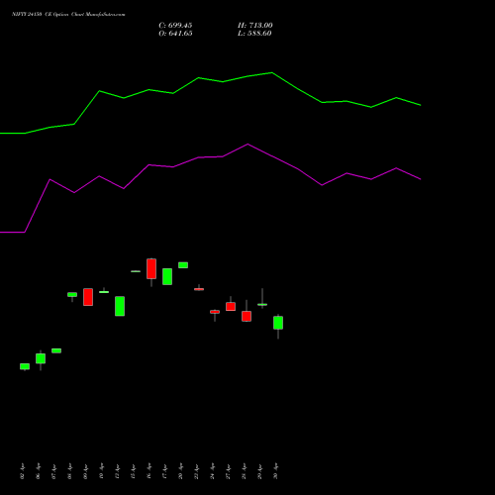Screen dimensions: 495x495
Task: Click the tall red candle above 16 Apr
Action: (151, 268)
